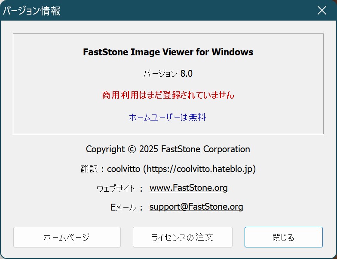Open the ホームページ button

point(67,237)
